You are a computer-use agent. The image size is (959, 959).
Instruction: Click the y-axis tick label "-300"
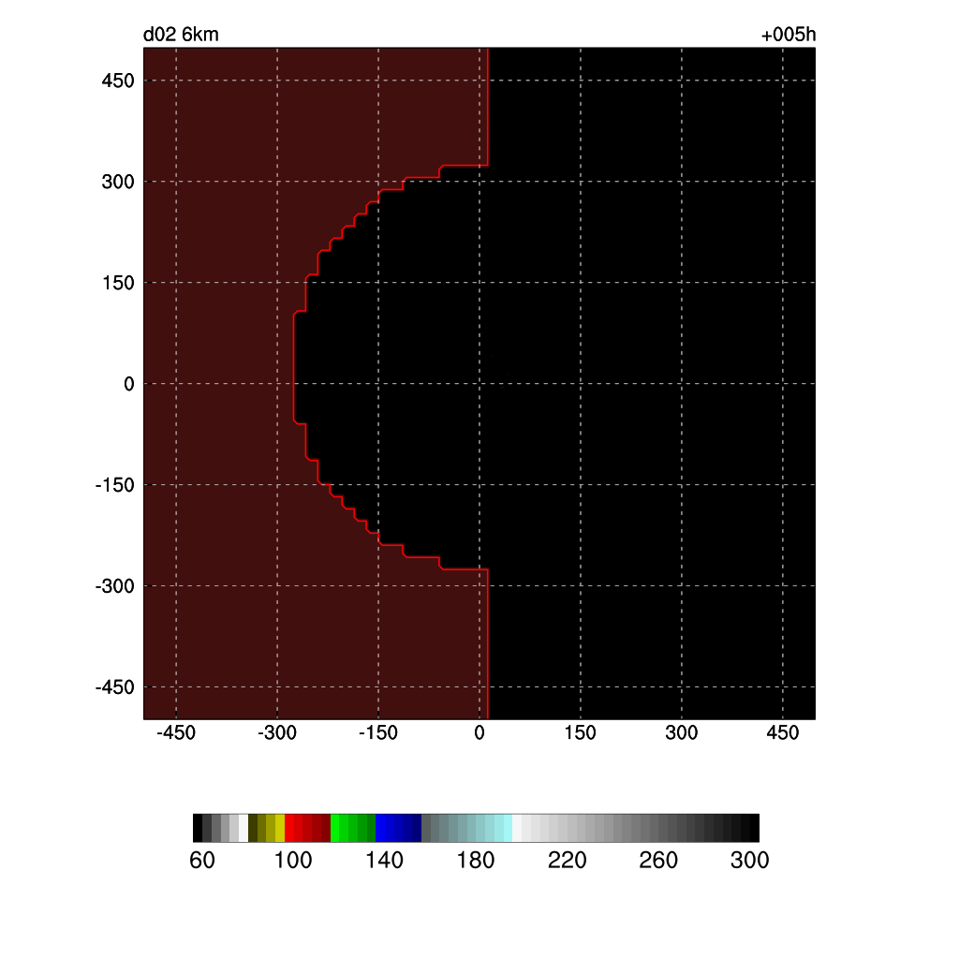click(x=114, y=587)
